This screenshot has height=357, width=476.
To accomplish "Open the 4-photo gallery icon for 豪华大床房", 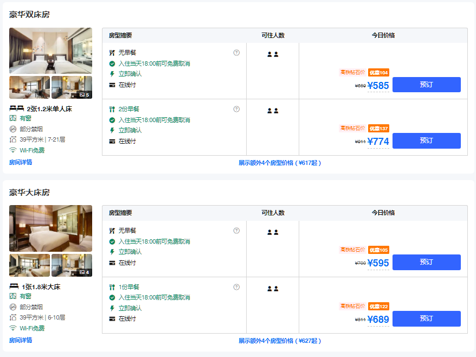I will point(84,272).
